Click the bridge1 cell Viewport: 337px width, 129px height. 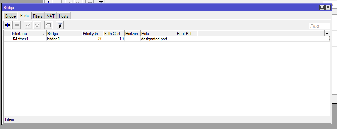64,39
